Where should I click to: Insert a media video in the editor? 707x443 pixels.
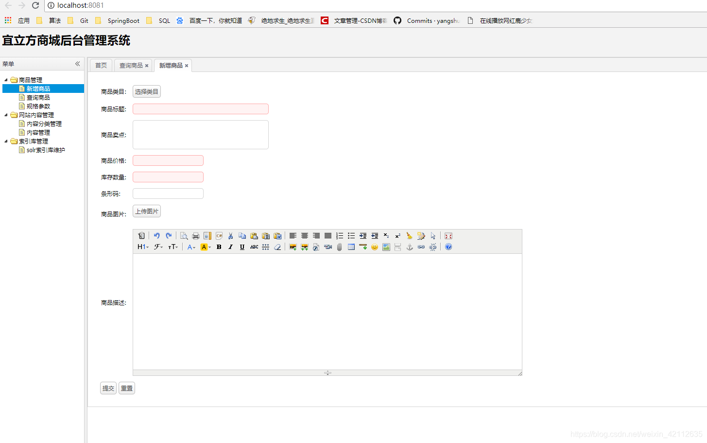click(x=328, y=247)
